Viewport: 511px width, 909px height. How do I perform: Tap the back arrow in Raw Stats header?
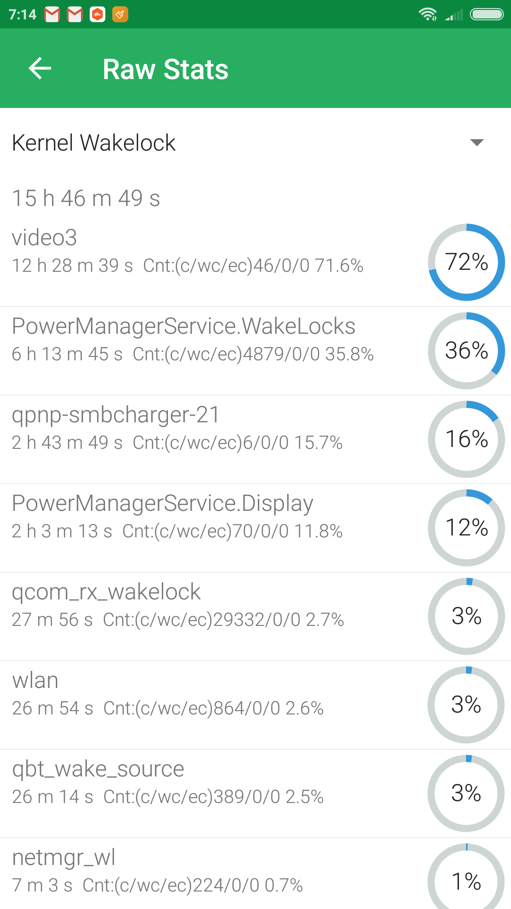click(x=40, y=69)
